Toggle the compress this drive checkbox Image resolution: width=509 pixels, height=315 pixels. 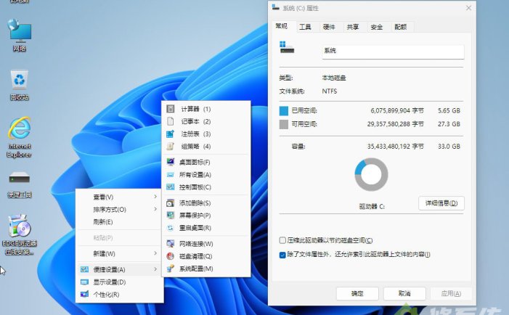(x=282, y=240)
